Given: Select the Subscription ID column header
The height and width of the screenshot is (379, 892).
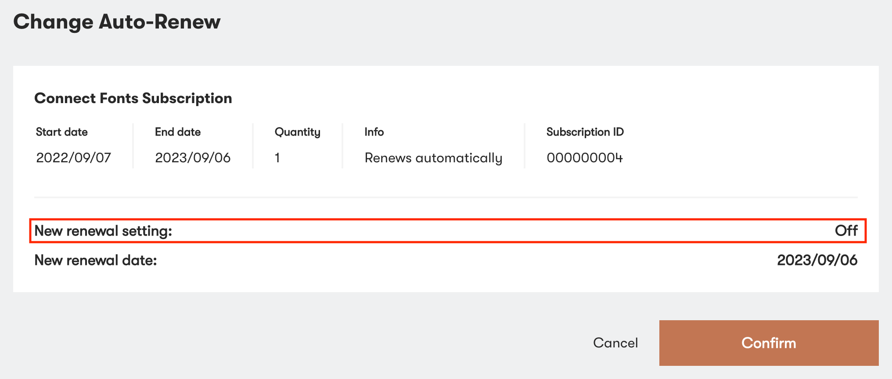Looking at the screenshot, I should click(585, 132).
